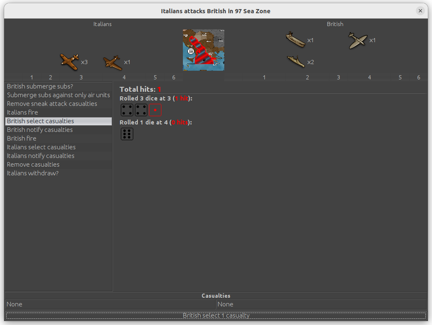
Task: Click the leftmost die showing four
Action: pos(127,110)
